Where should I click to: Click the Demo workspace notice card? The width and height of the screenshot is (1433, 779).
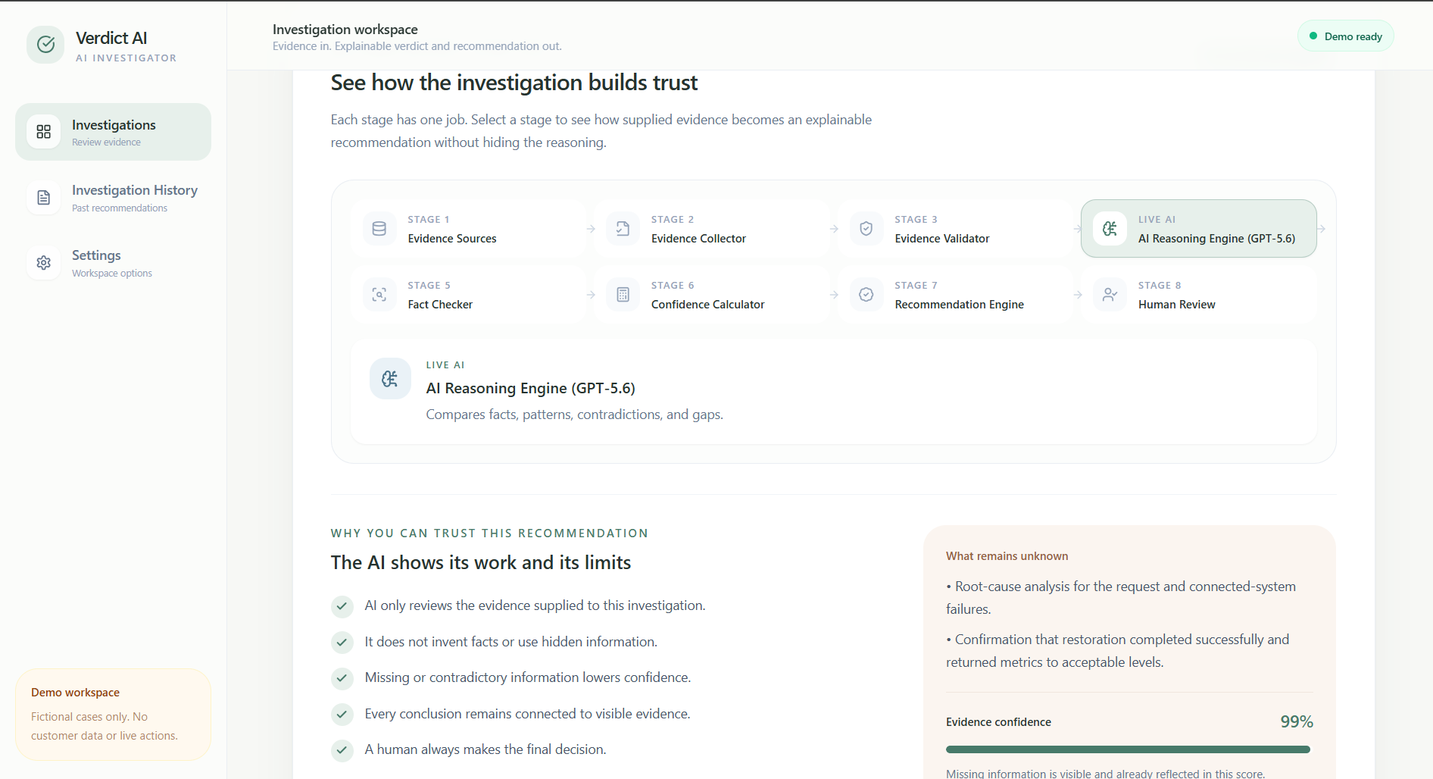(x=113, y=714)
